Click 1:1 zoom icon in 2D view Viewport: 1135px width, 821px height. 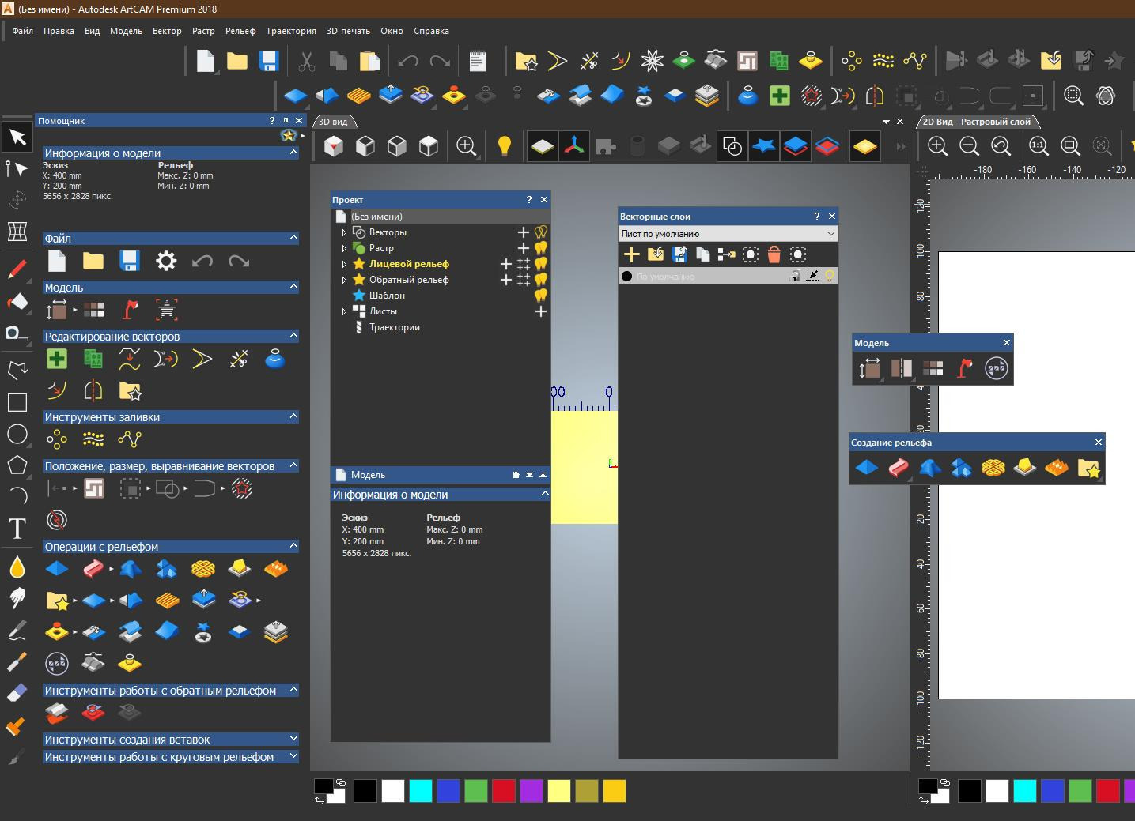coord(1039,146)
